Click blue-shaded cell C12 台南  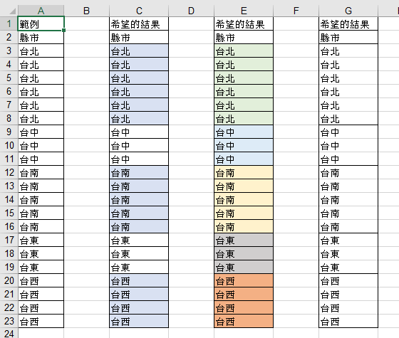pyautogui.click(x=139, y=172)
